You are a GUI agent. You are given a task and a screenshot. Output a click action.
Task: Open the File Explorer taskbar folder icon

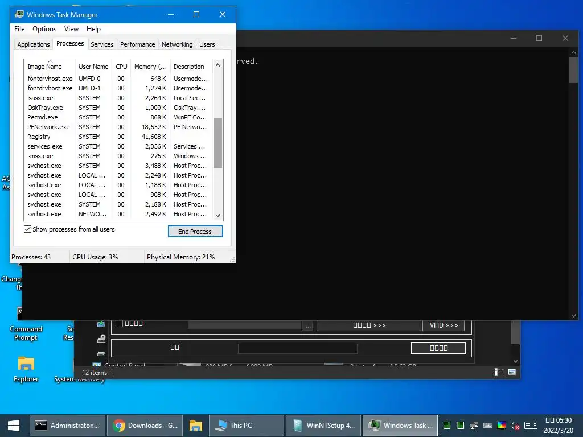196,426
